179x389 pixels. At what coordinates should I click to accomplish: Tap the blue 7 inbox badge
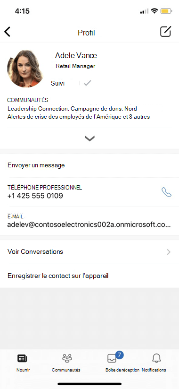click(x=119, y=355)
